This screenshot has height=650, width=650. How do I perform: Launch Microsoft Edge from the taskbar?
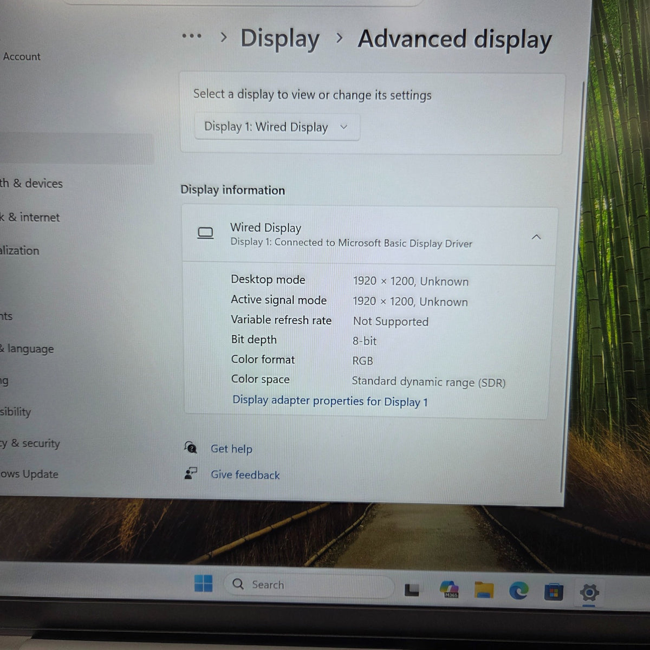pos(518,591)
